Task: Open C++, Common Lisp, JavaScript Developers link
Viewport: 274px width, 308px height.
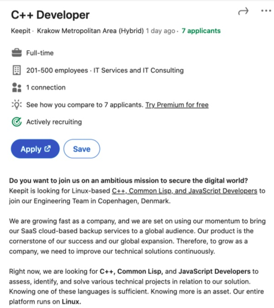Action: (x=184, y=190)
